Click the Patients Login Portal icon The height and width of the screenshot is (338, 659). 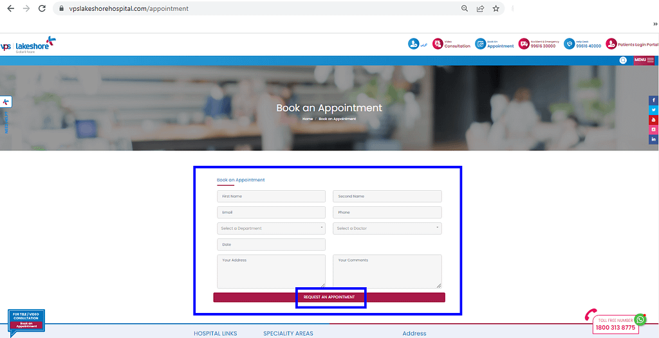611,44
